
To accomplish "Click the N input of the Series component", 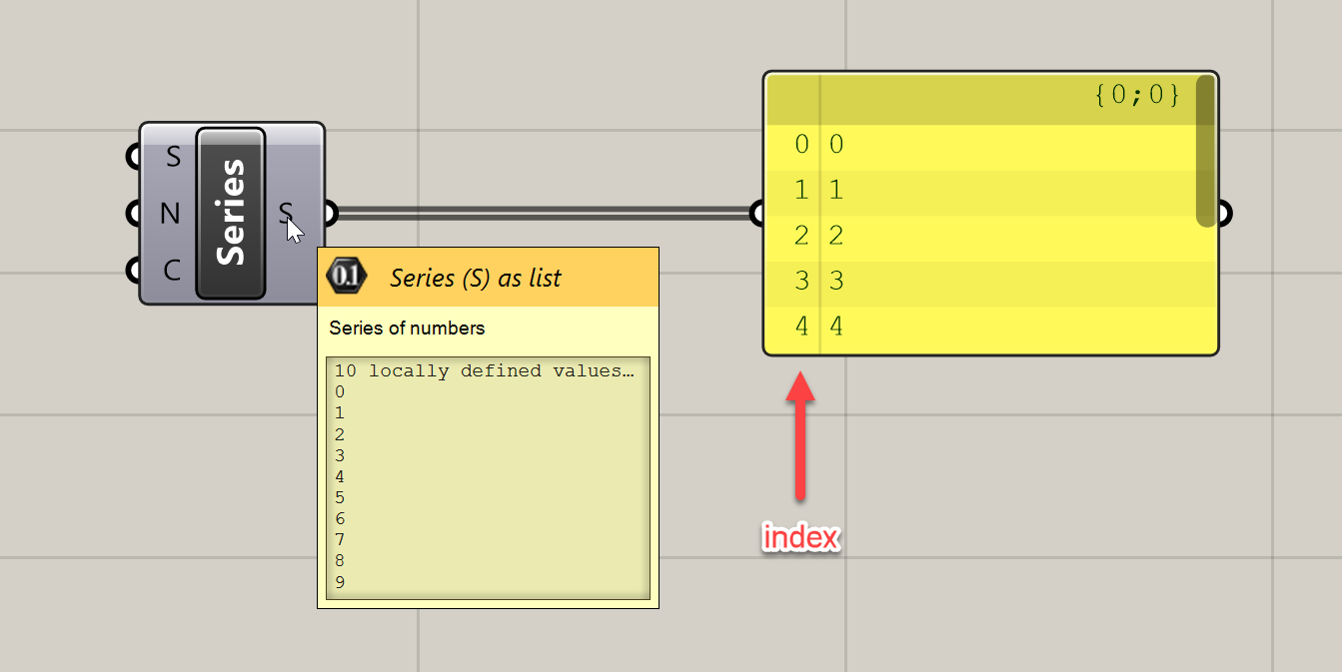I will (133, 213).
